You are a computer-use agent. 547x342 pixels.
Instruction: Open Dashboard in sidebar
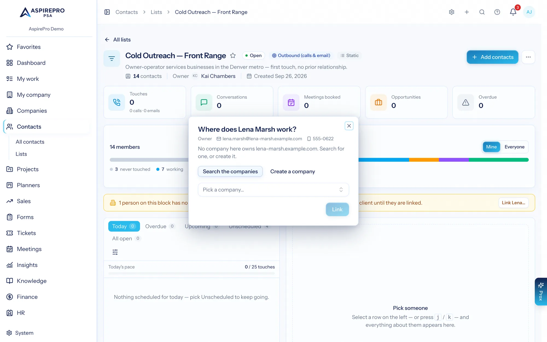coord(31,63)
